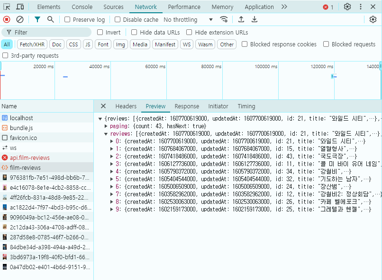Screen dimensions: 382x280
Task: Filter by CSS type
Action: [73, 44]
